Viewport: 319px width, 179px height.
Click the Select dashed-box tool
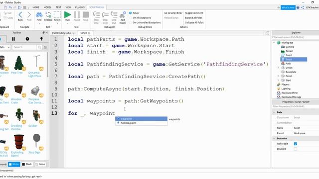click(x=57, y=15)
